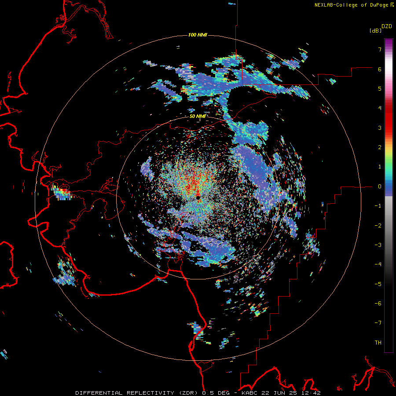Viewport: 396px width, 396px height.
Task: Select the 5 dB scale label
Action: point(380,88)
